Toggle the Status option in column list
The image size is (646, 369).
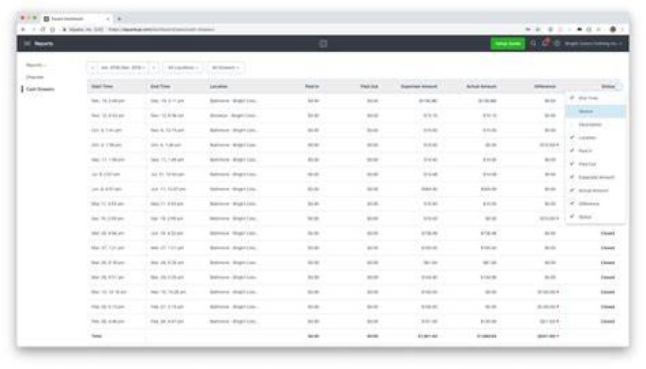(x=596, y=217)
